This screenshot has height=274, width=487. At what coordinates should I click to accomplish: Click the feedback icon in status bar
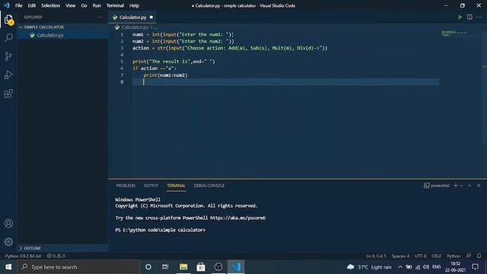pyautogui.click(x=469, y=256)
